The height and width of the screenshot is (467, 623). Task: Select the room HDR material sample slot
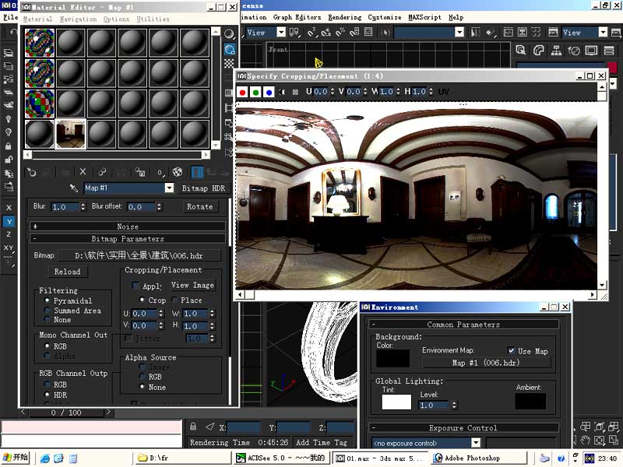click(70, 134)
